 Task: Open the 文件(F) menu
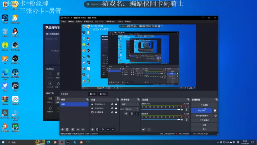coord(63,22)
